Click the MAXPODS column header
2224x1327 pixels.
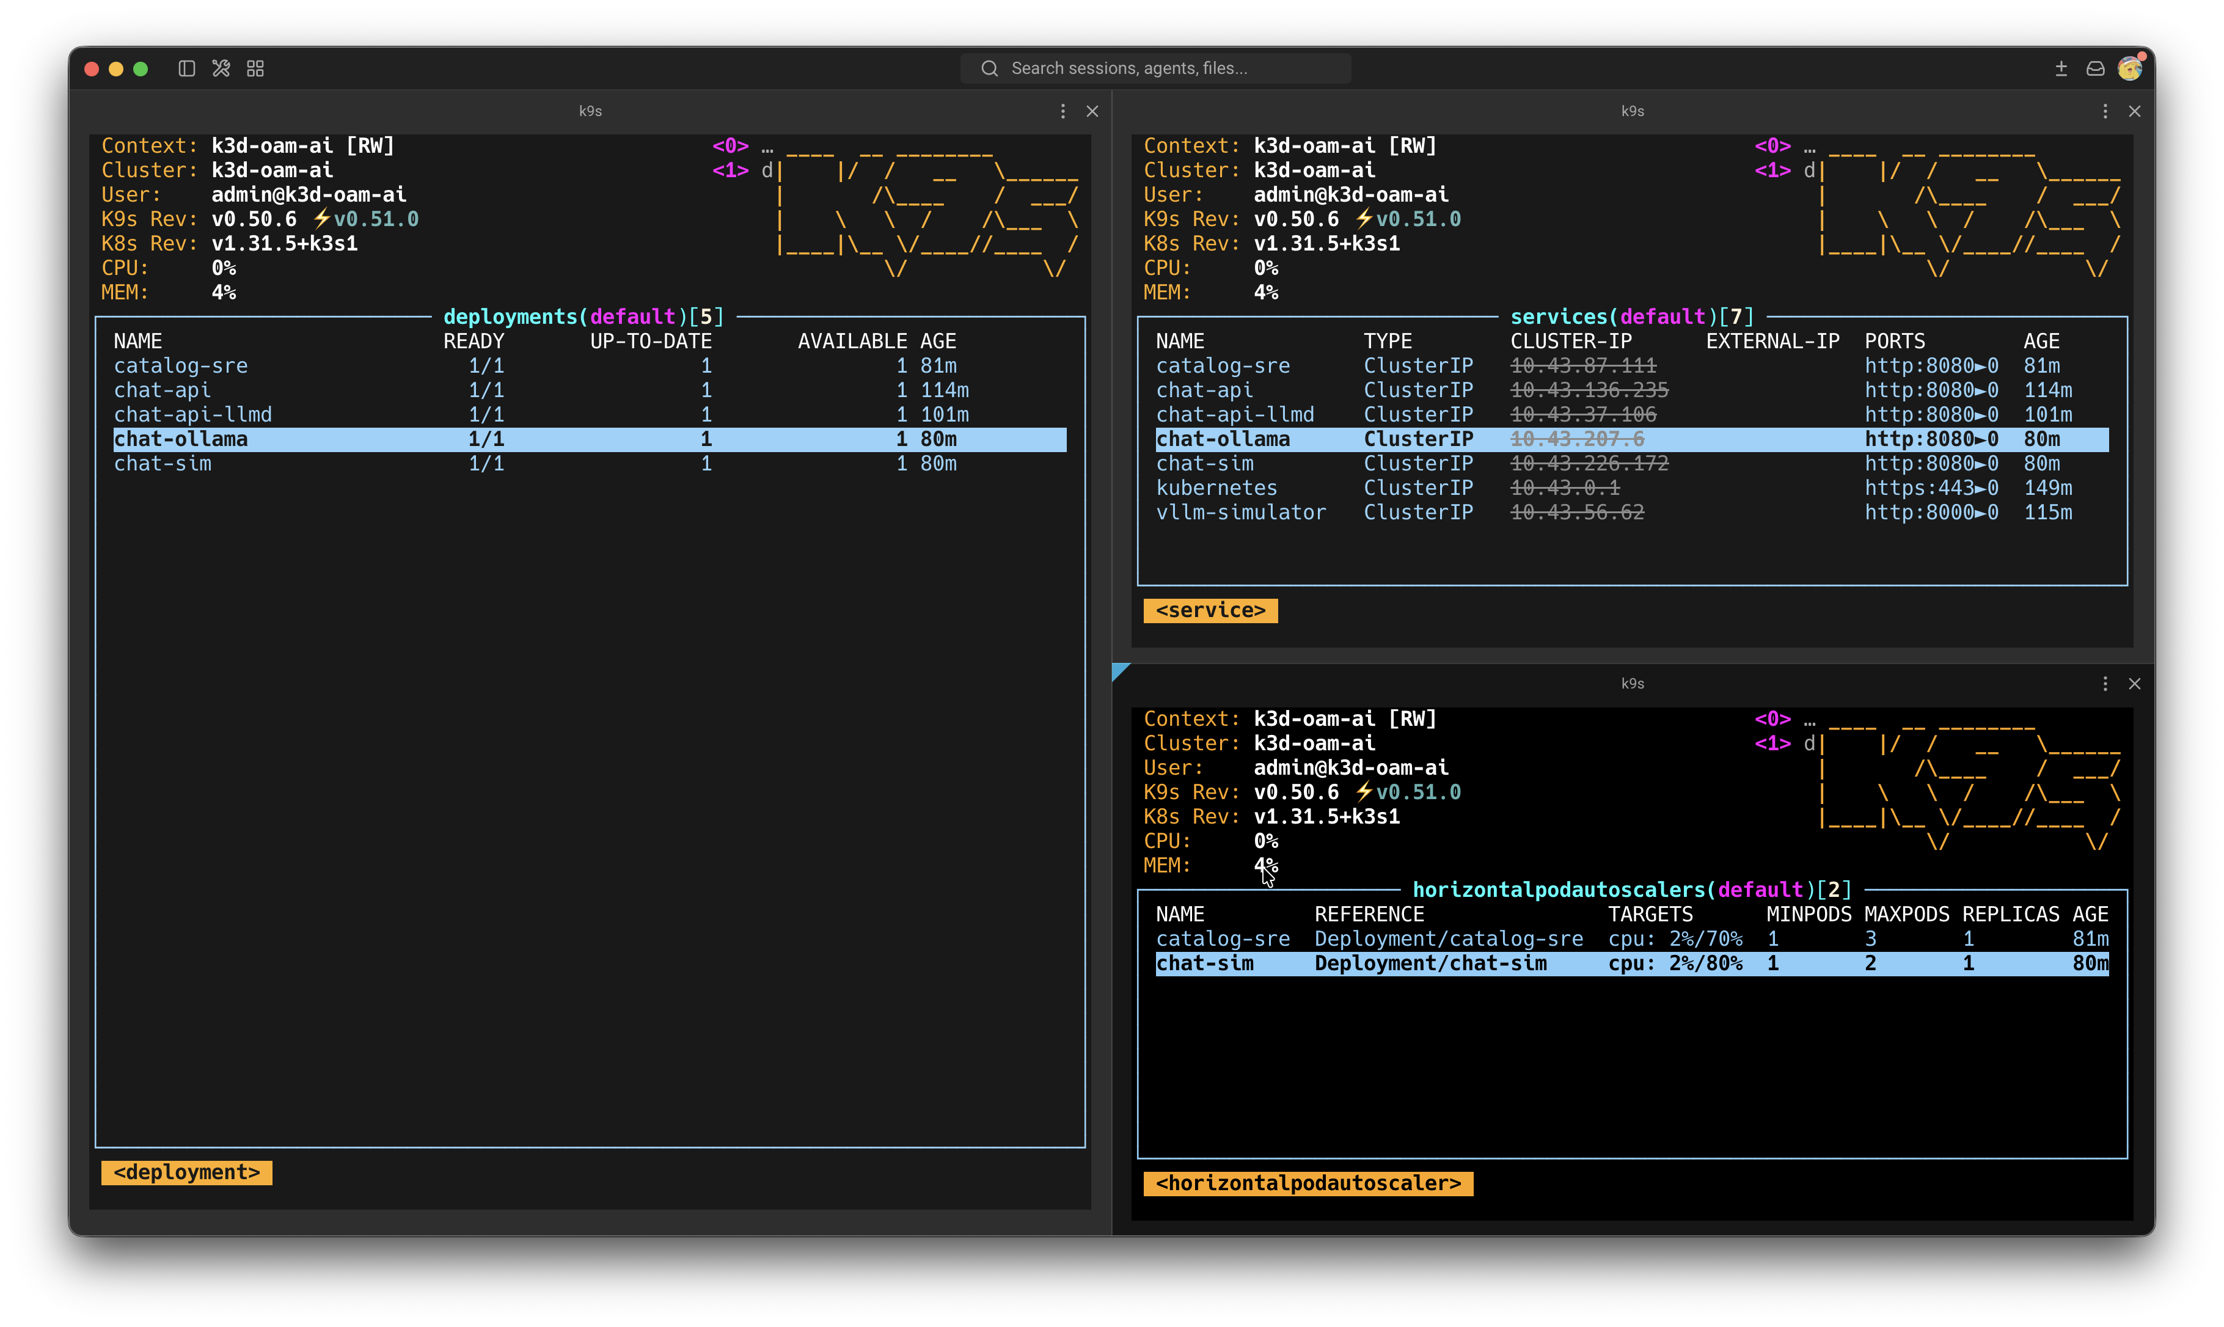(1906, 915)
